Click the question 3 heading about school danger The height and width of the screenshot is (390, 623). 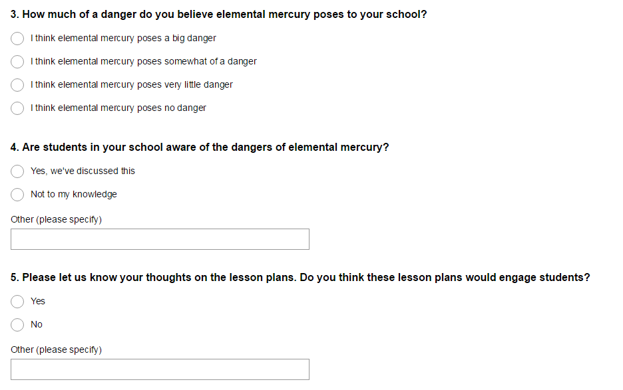coord(218,14)
